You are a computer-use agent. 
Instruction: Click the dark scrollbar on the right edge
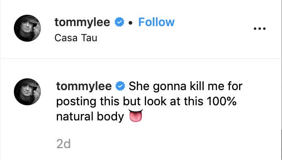282,144
